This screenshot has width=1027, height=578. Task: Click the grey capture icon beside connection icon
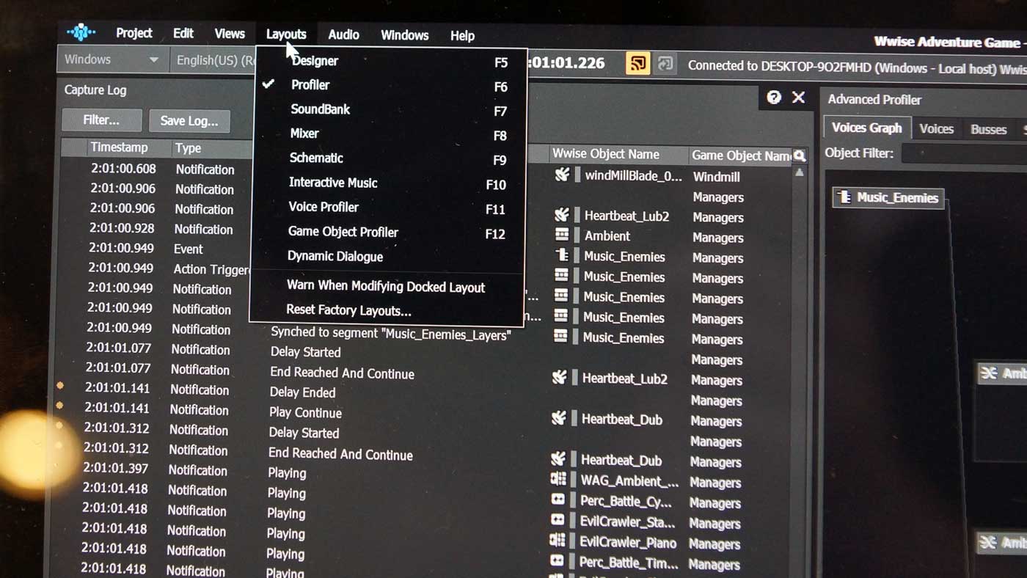click(x=665, y=64)
